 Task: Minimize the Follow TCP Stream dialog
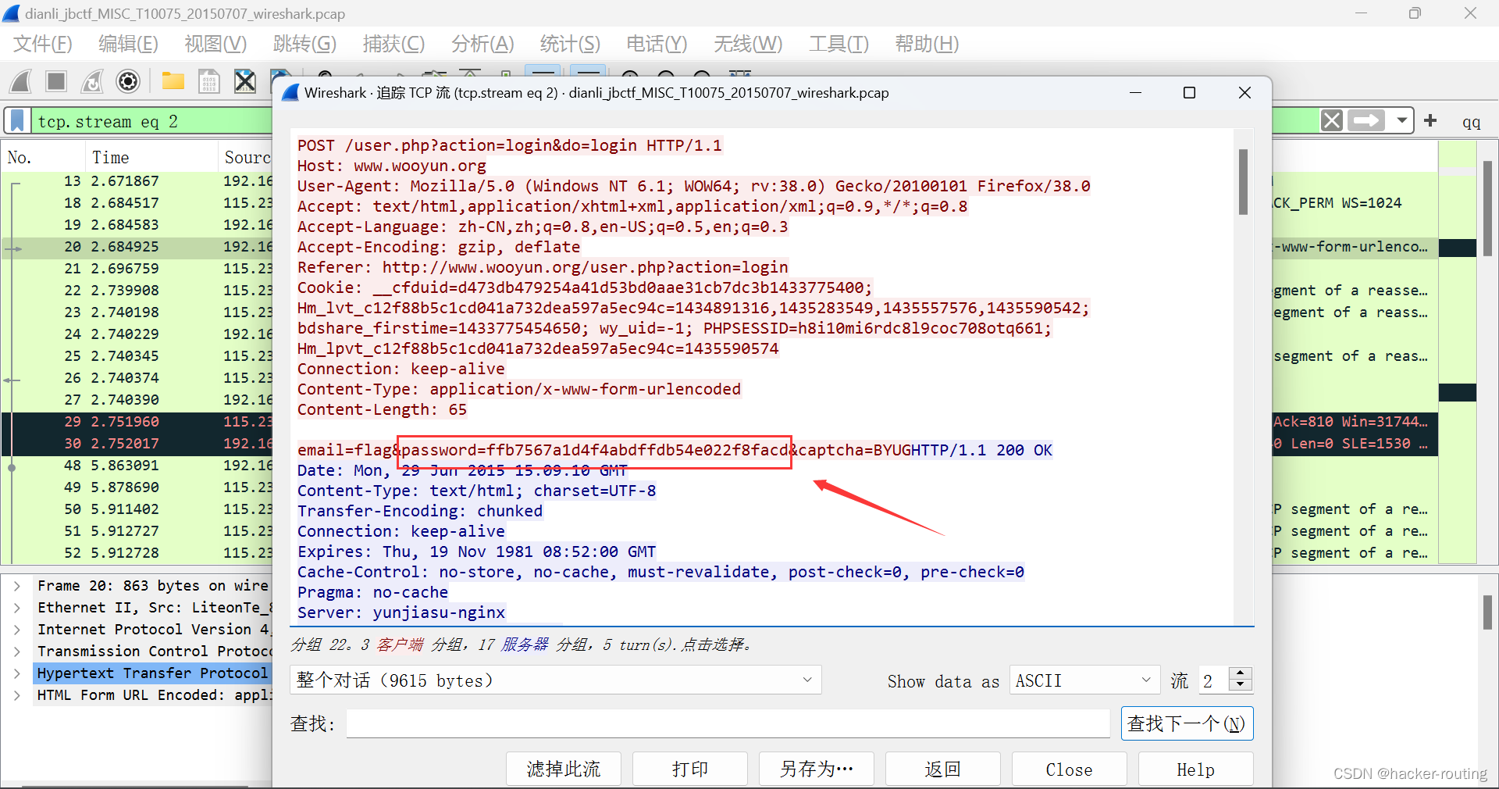click(1135, 93)
